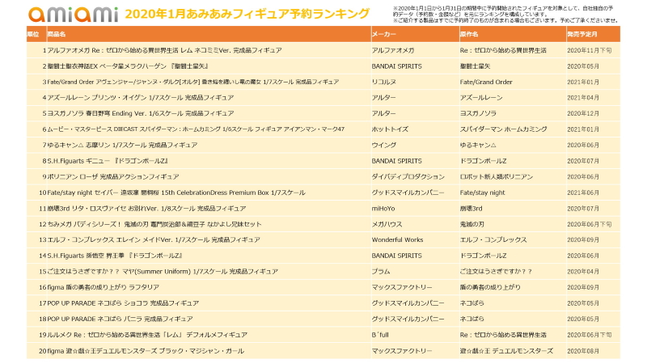Click Wonderful Works maker in row 13

click(397, 239)
